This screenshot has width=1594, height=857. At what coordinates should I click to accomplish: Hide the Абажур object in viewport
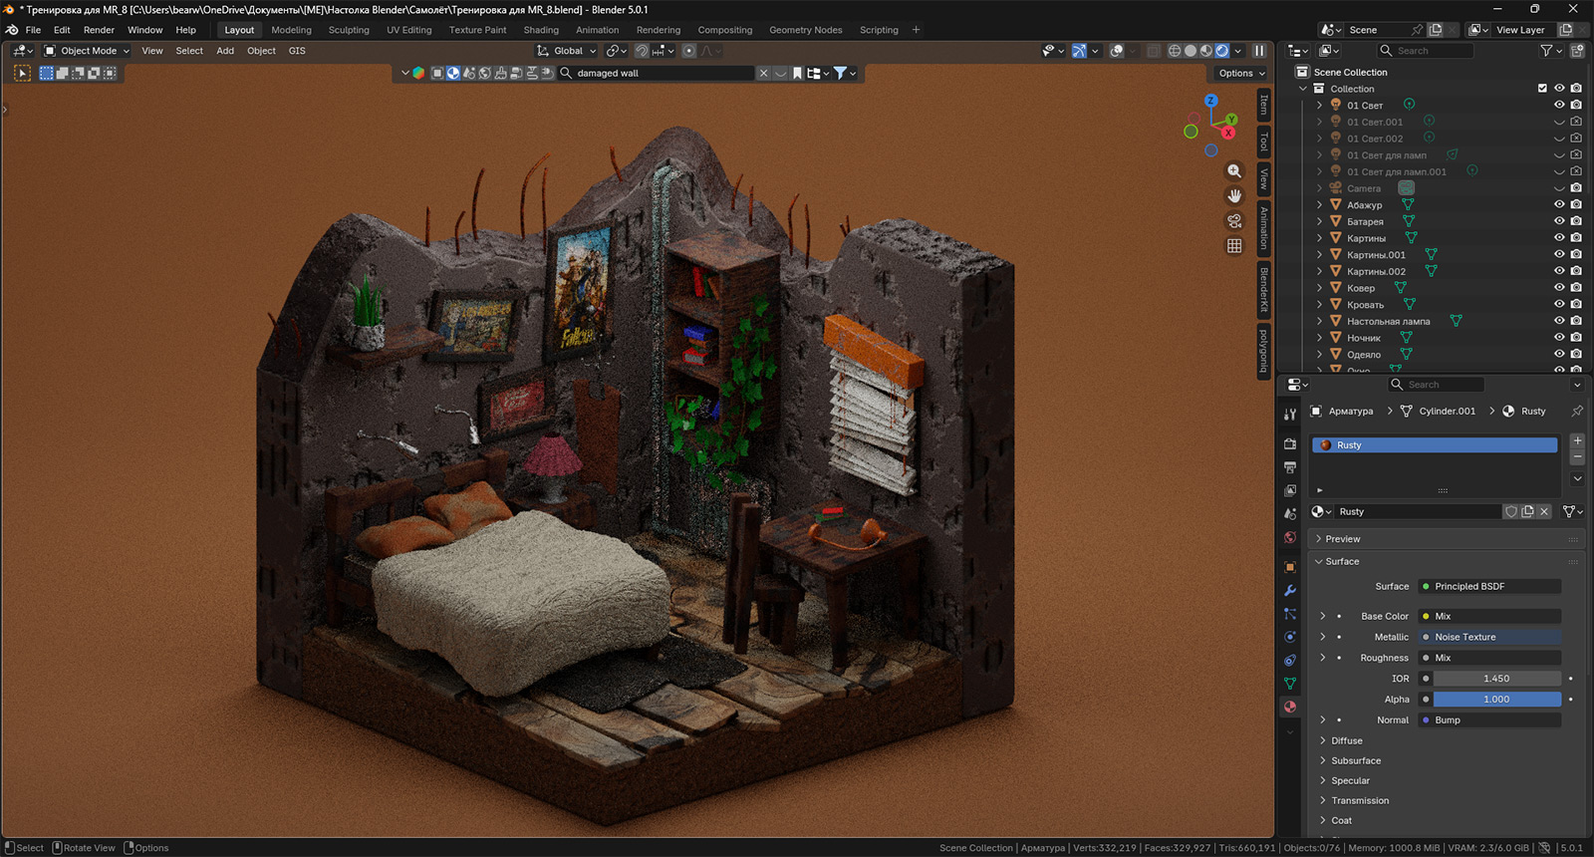click(1559, 204)
